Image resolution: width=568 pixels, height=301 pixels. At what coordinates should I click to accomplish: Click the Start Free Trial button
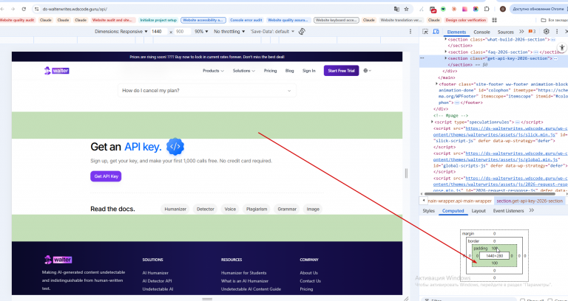point(341,71)
